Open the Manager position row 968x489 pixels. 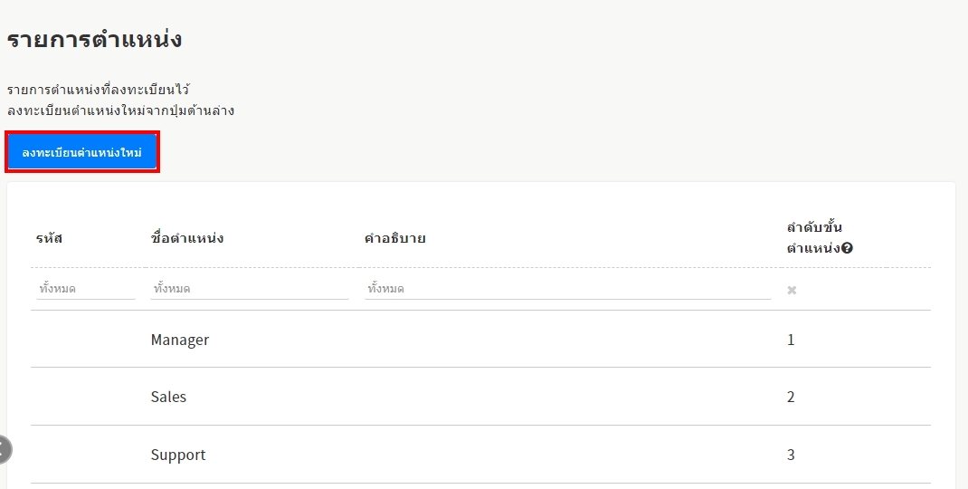(180, 340)
